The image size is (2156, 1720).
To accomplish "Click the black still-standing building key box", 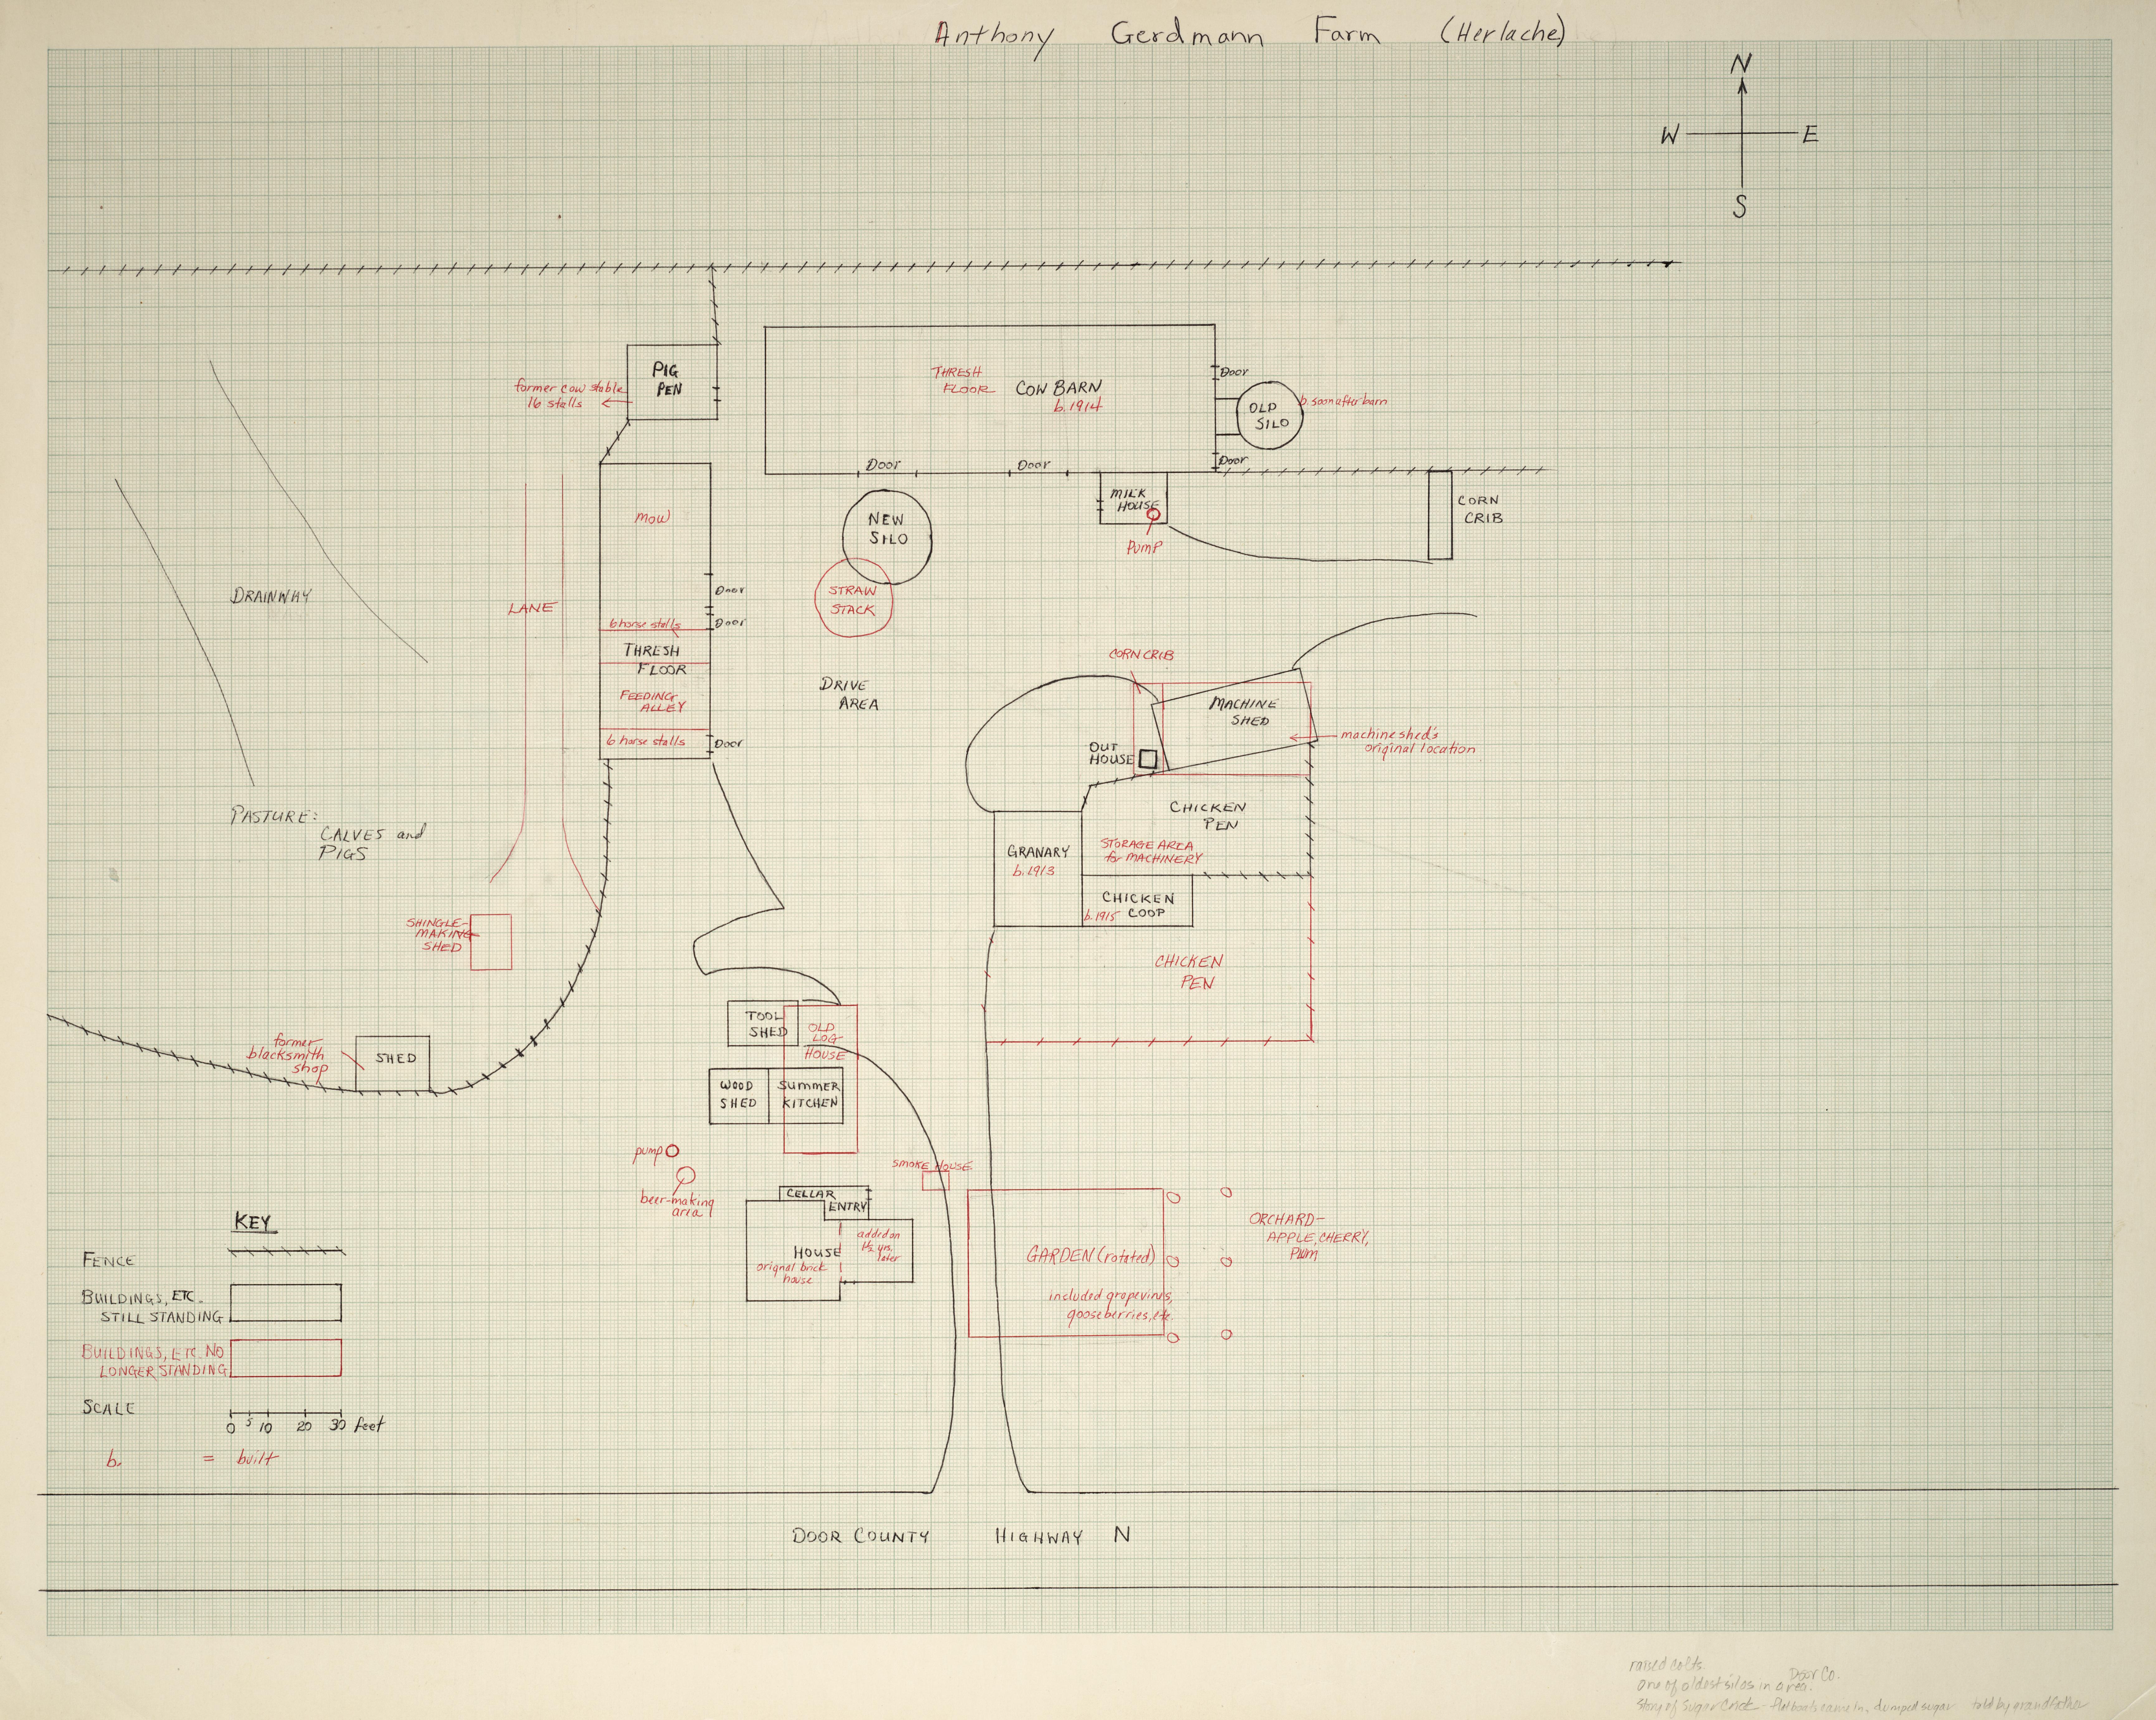I will (x=286, y=1303).
